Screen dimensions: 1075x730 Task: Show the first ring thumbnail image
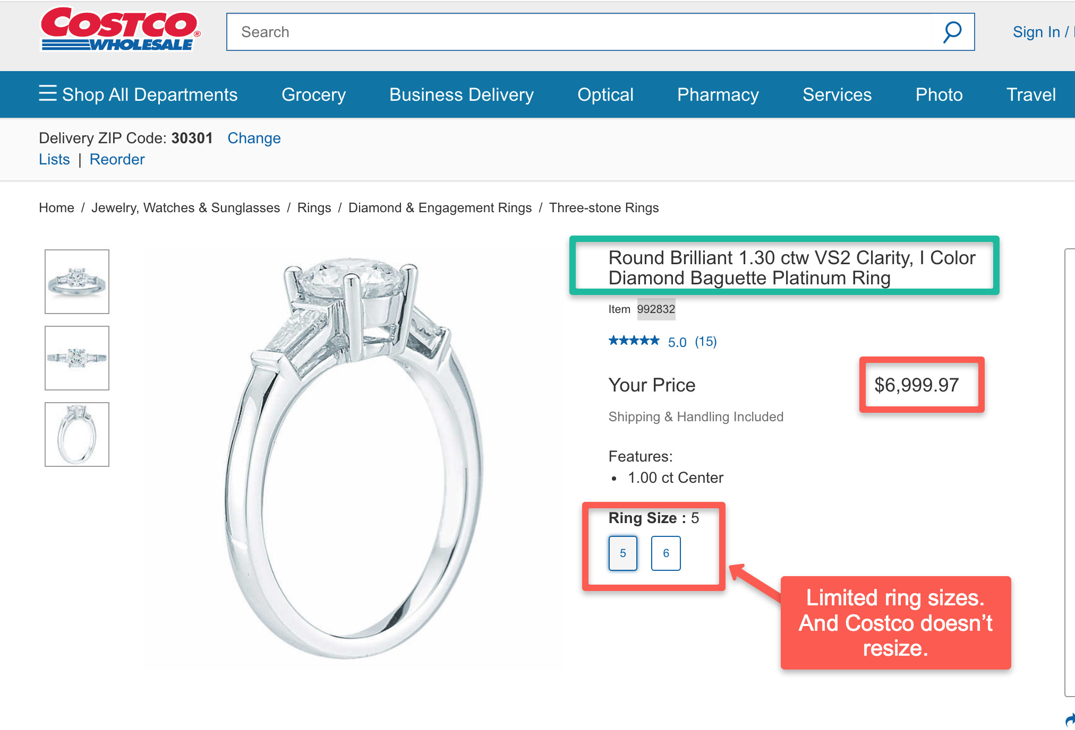pos(77,282)
